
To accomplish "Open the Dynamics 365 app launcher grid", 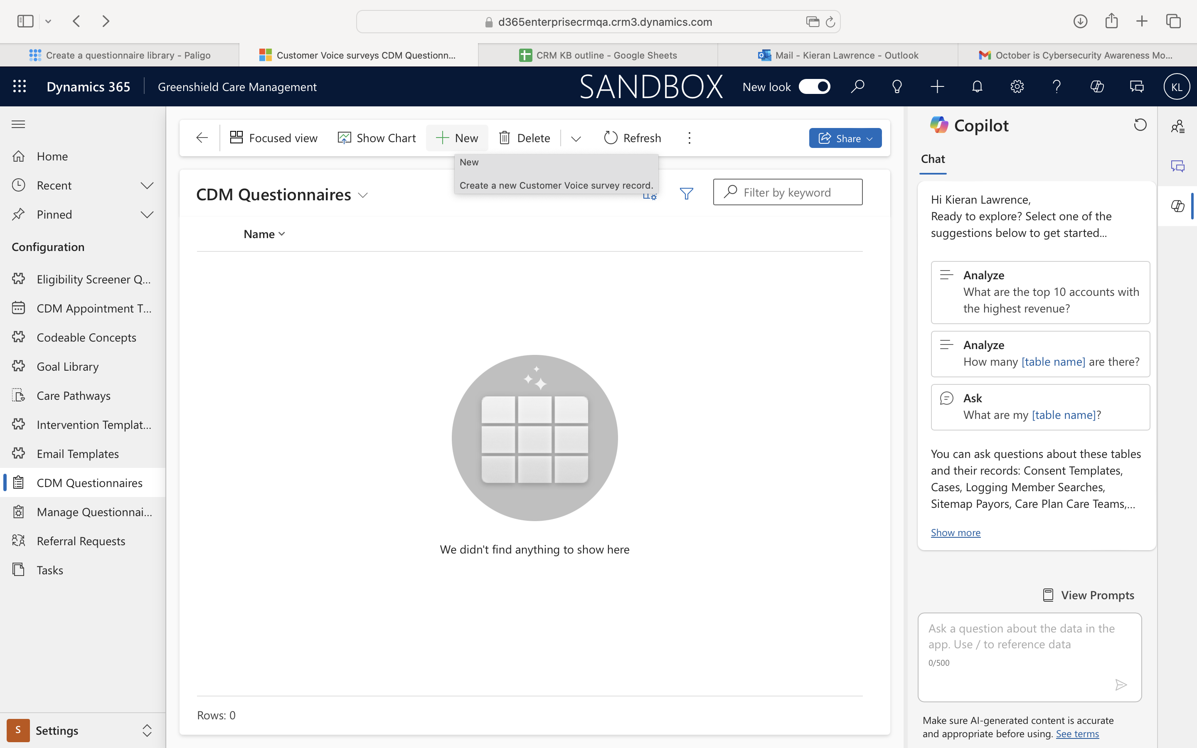I will click(19, 86).
